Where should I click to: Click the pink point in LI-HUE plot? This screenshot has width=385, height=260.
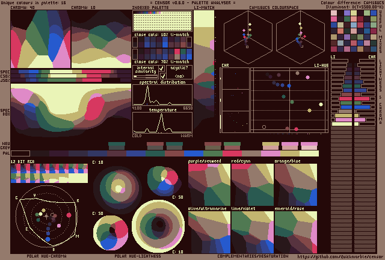[307, 78]
